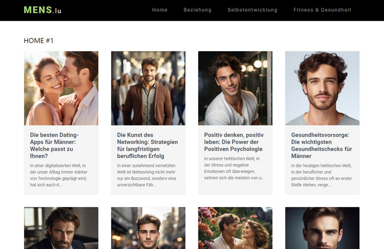
Task: Open the Networking article thumbnail with brown blazer
Action: (x=148, y=88)
